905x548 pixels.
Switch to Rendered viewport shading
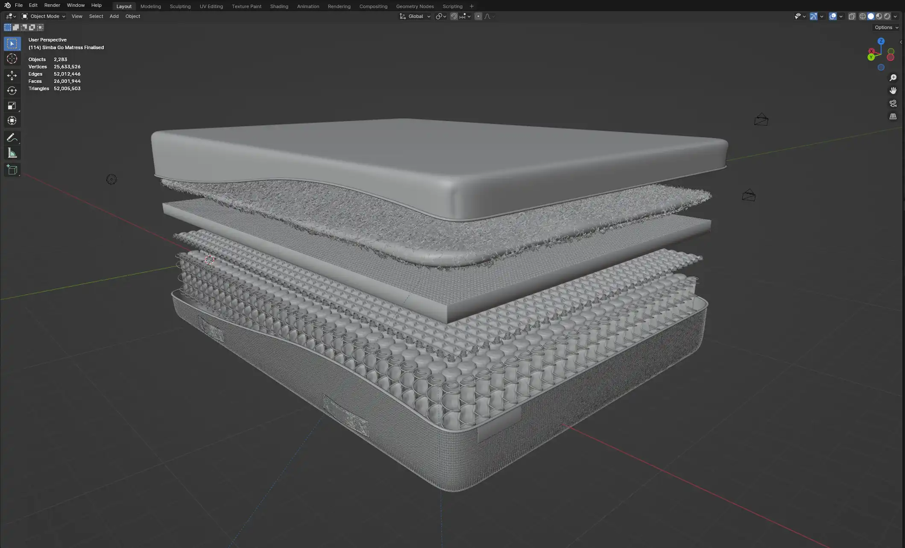click(x=887, y=16)
